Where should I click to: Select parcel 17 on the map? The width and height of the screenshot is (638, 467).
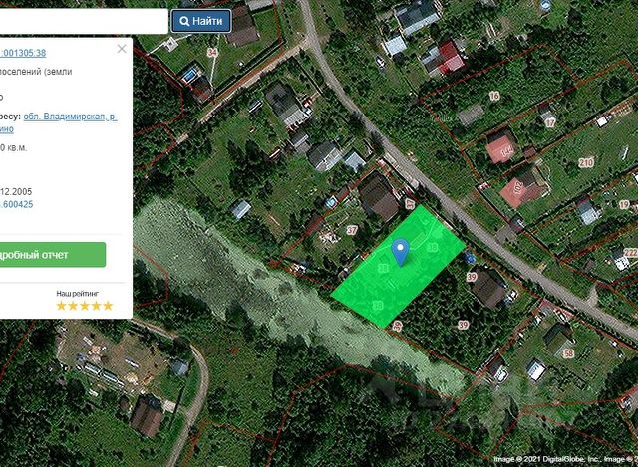(x=549, y=122)
